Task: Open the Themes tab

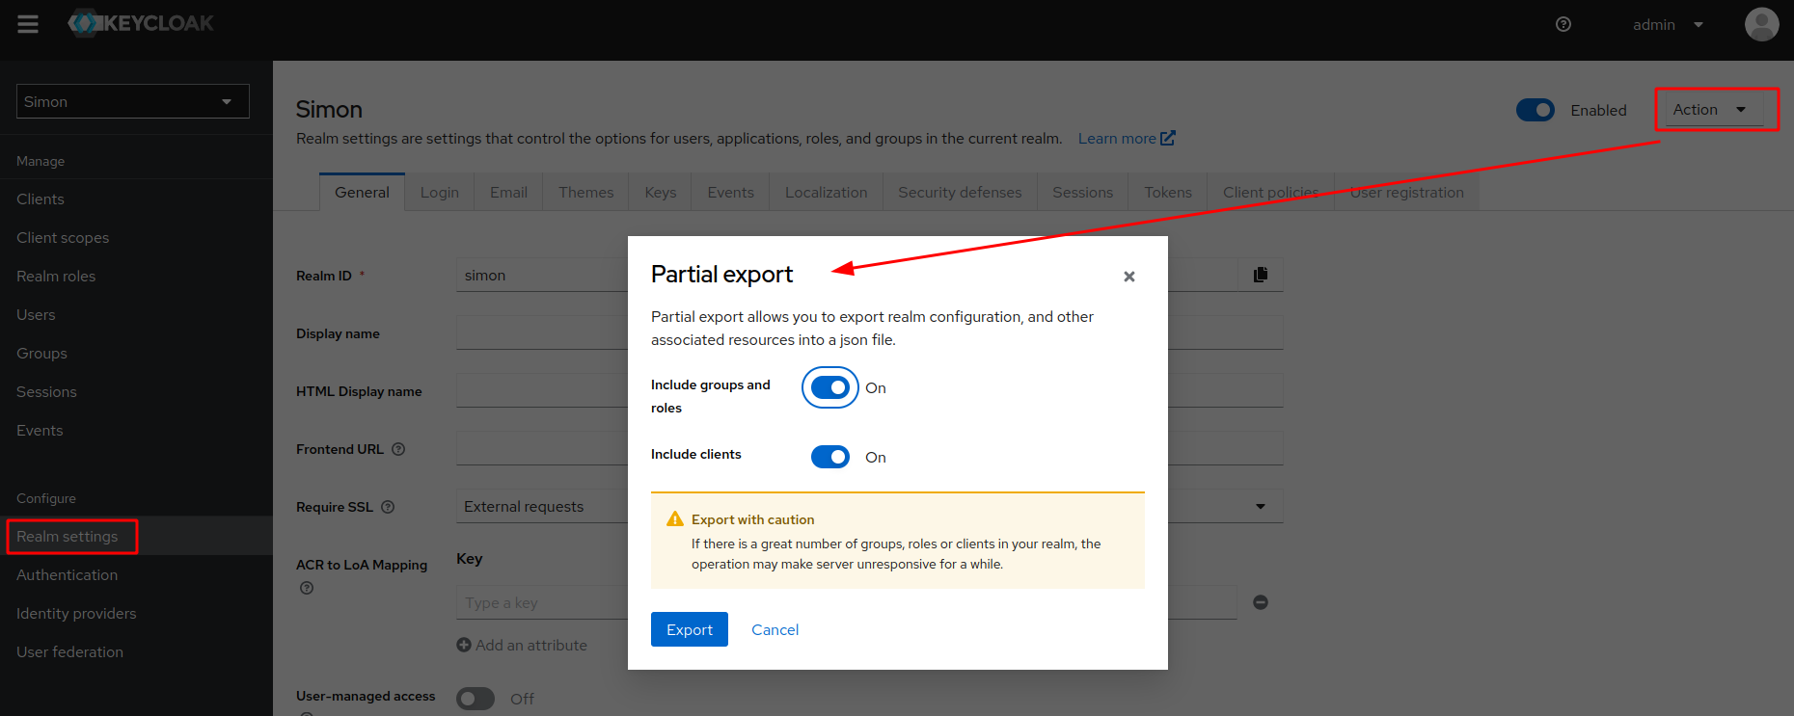Action: point(586,192)
